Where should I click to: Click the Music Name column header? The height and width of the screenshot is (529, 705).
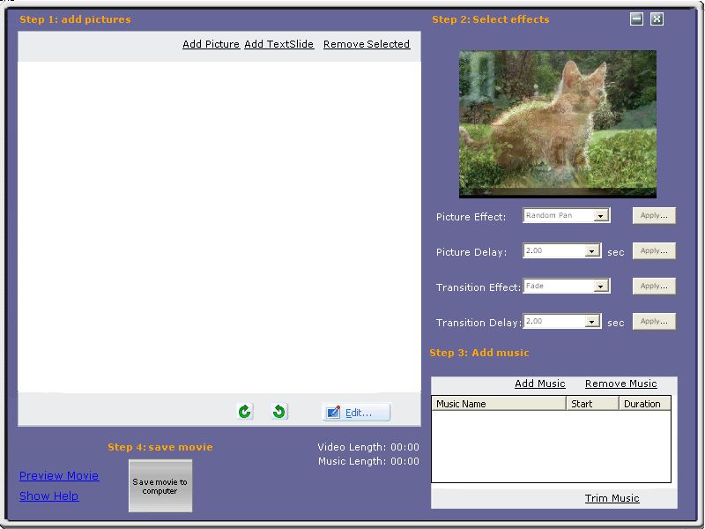499,404
